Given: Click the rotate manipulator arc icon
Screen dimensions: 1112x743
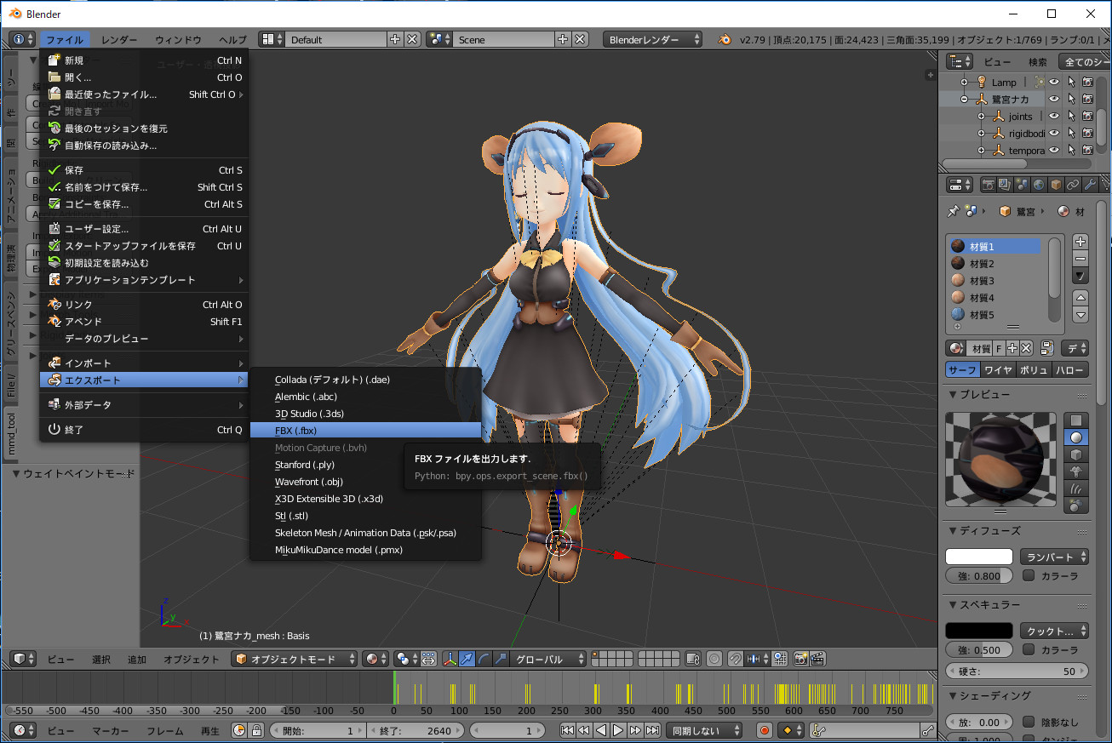Looking at the screenshot, I should click(484, 659).
